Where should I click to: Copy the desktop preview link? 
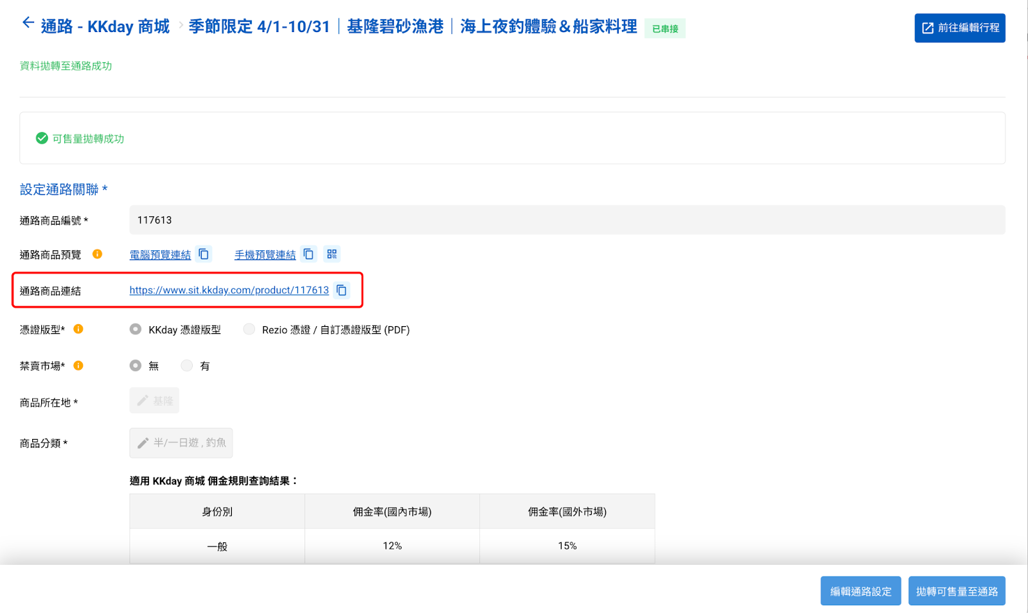pyautogui.click(x=204, y=254)
